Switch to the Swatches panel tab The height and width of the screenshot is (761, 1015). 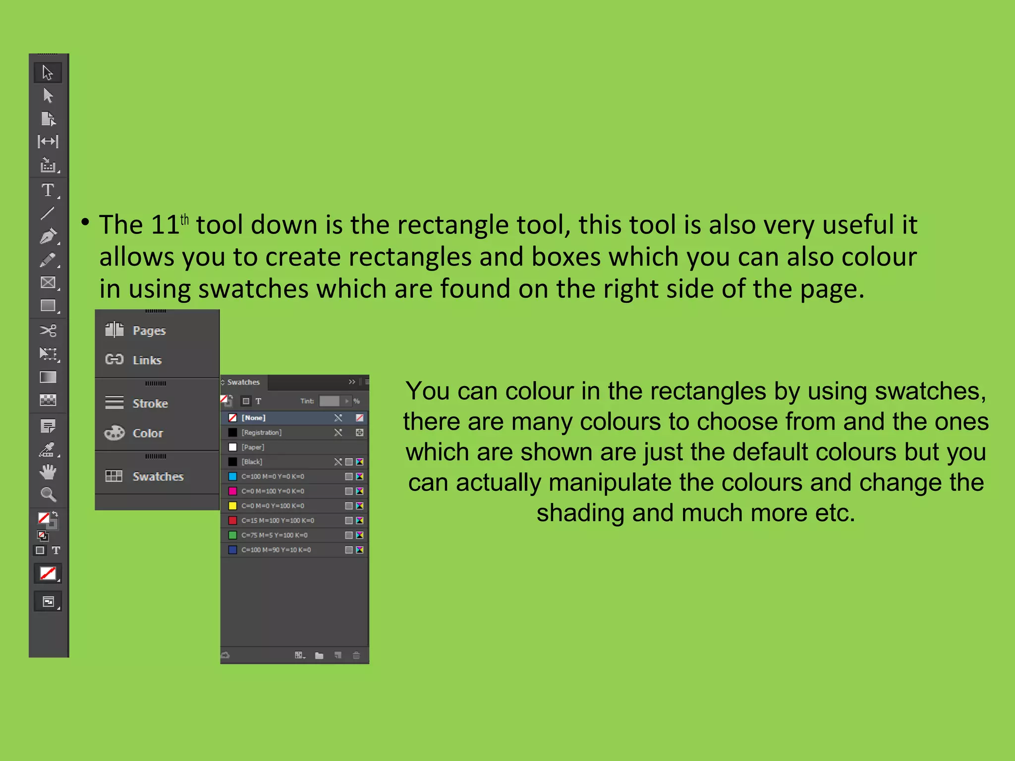tap(243, 382)
